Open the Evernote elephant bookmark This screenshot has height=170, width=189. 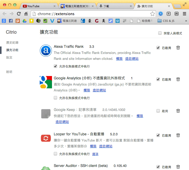click(45, 21)
